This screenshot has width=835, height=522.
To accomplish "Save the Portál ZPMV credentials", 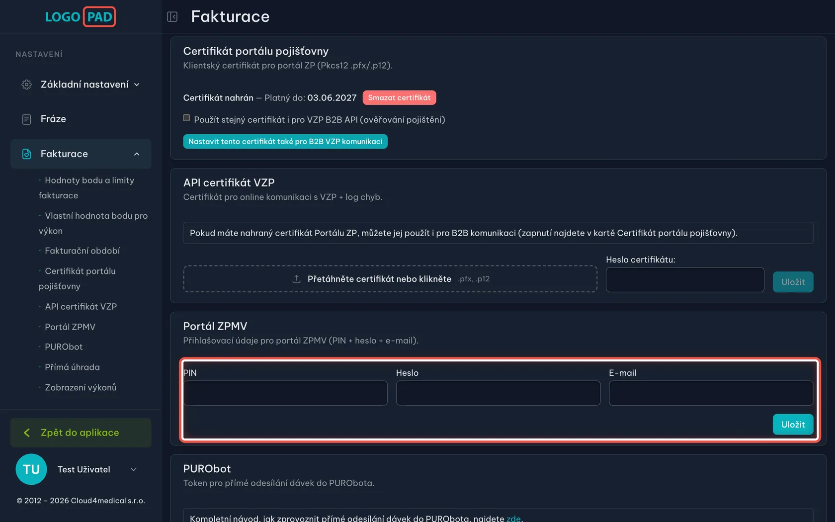I will [x=793, y=425].
